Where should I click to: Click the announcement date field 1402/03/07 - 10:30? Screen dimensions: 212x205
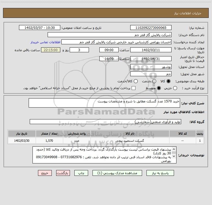click(40, 28)
